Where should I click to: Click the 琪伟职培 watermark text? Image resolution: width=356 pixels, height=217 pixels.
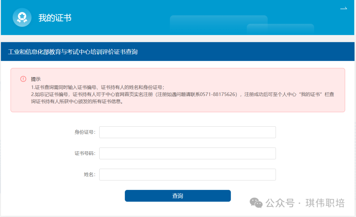click(325, 203)
